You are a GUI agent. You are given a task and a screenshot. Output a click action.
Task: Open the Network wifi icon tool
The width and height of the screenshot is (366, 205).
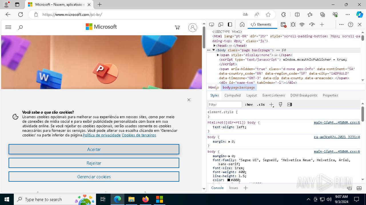[302, 24]
